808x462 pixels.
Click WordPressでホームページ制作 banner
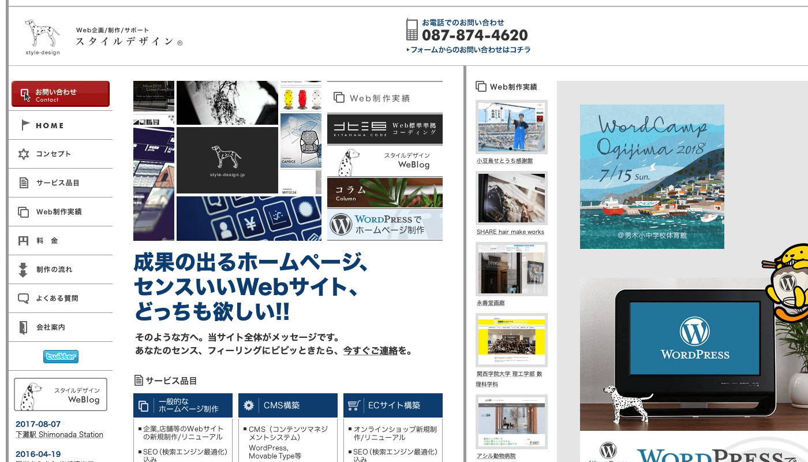385,225
